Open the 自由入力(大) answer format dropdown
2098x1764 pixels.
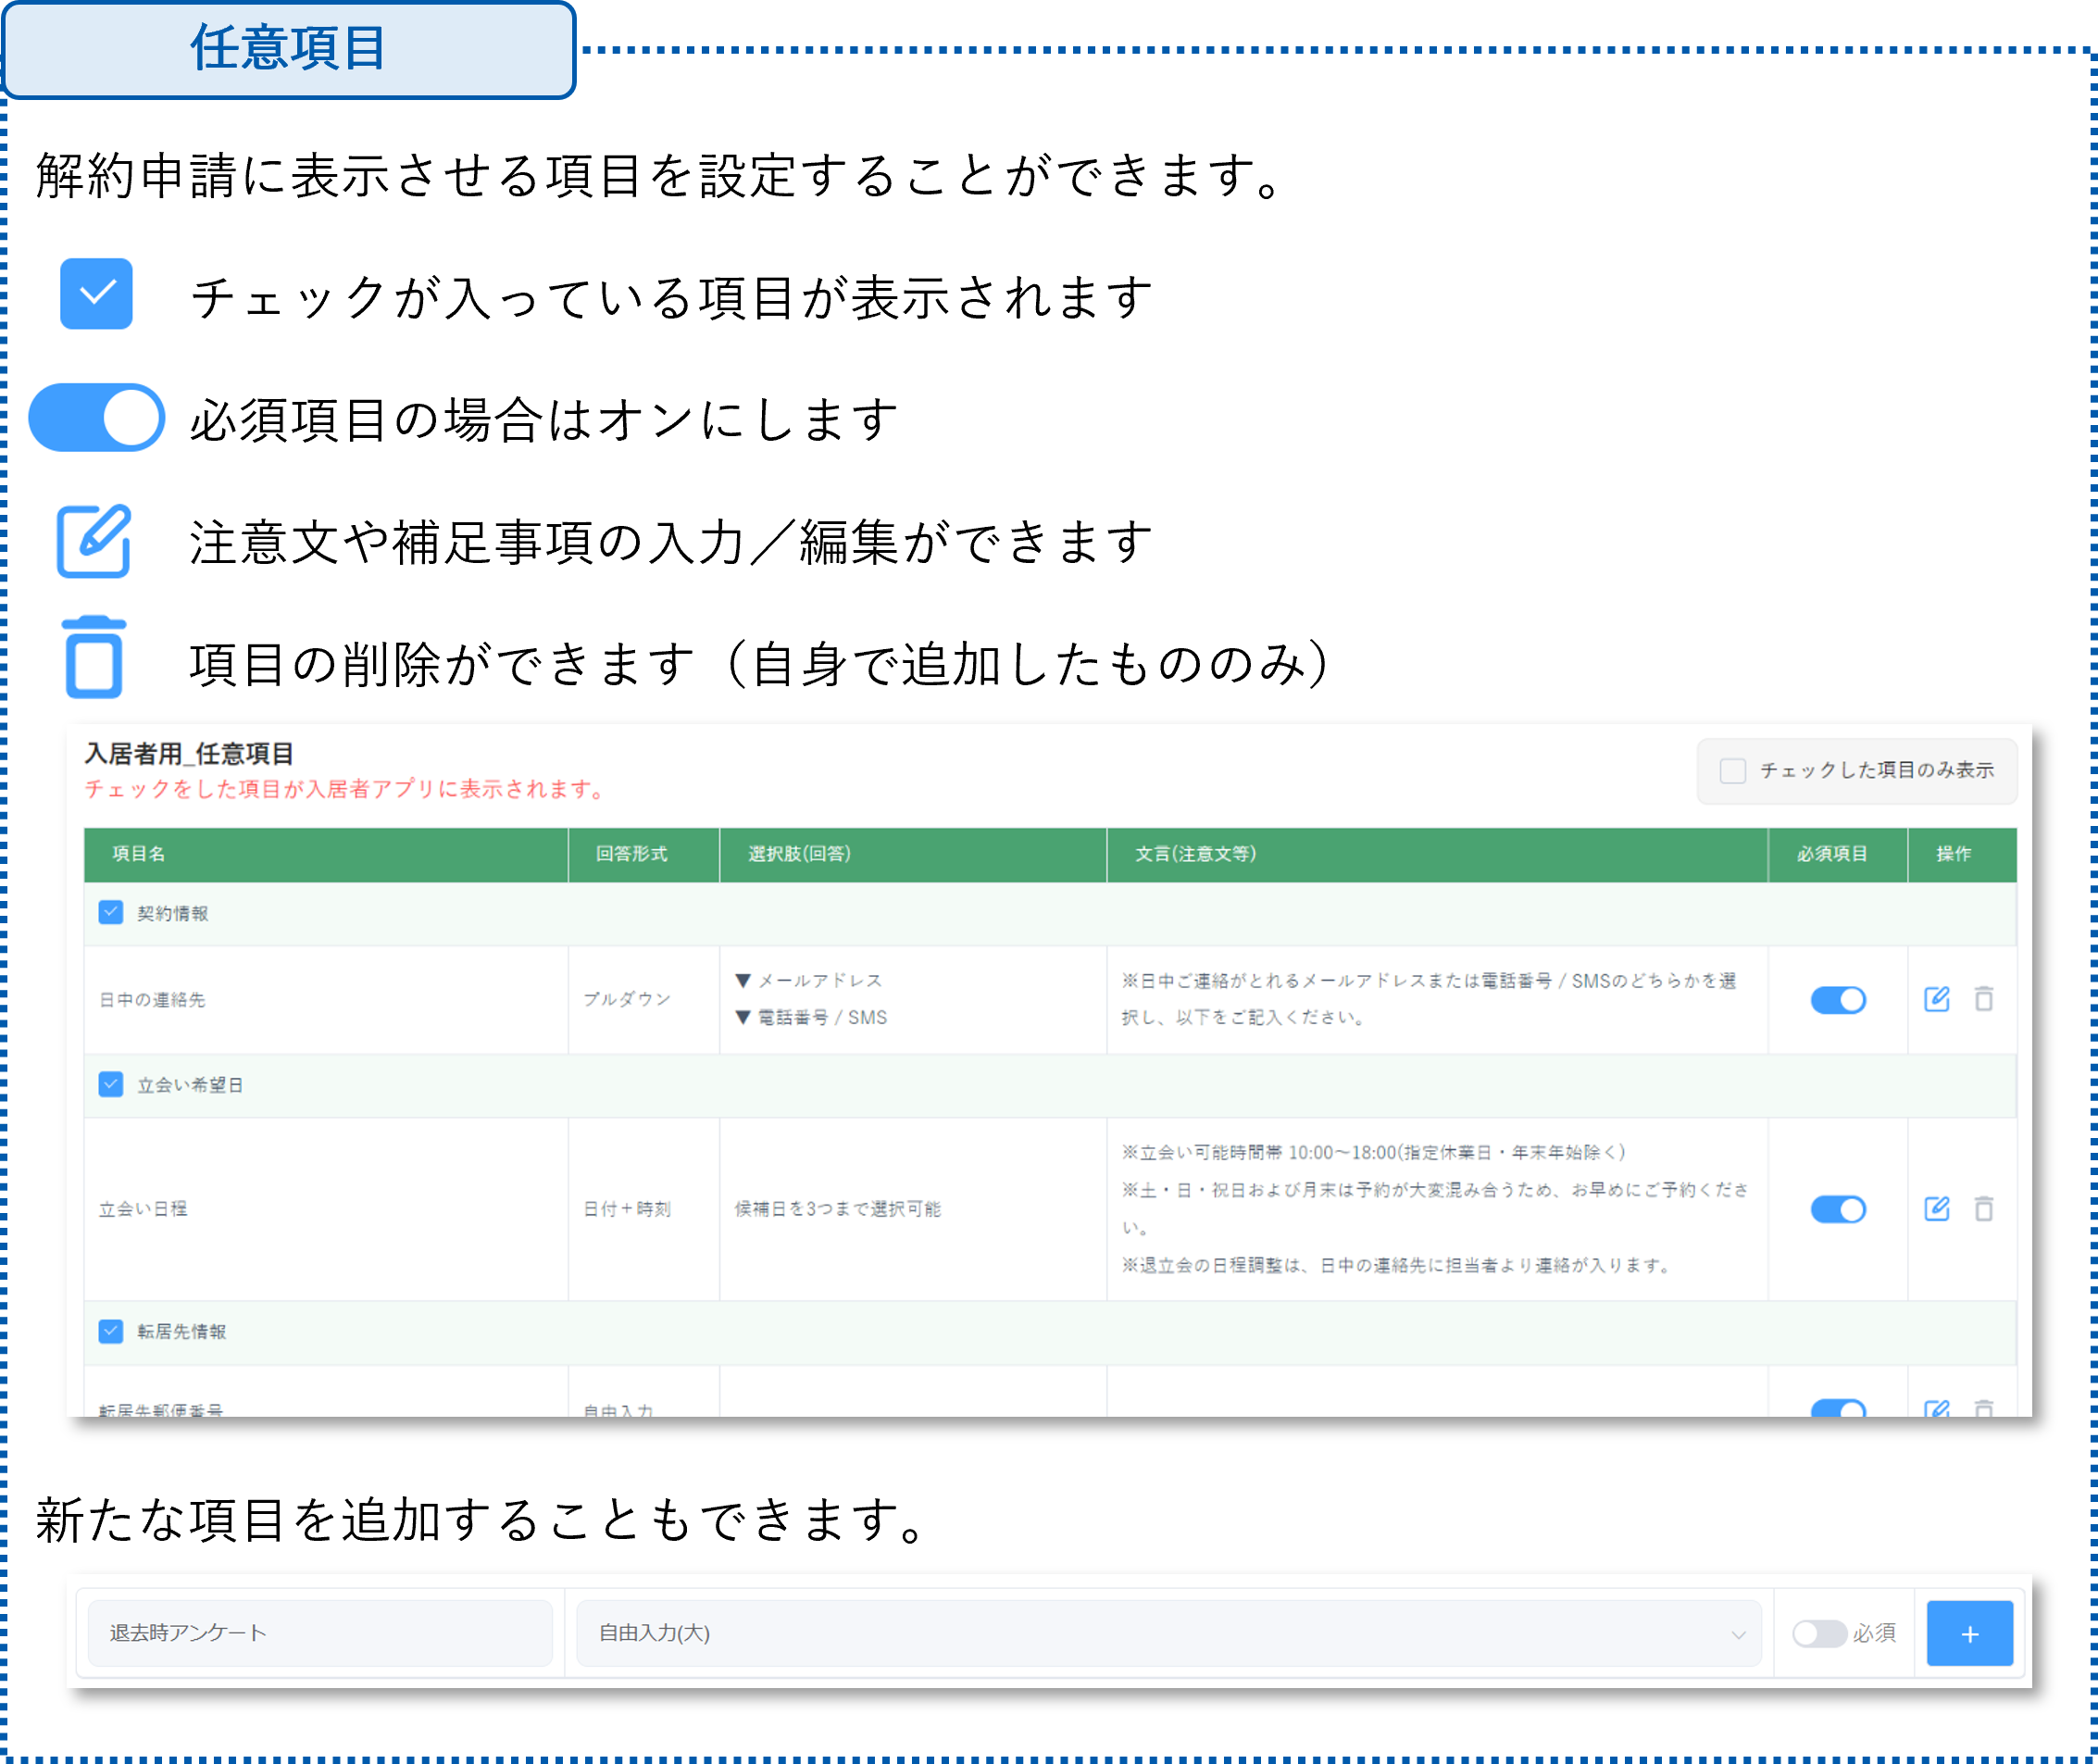[x=1168, y=1633]
